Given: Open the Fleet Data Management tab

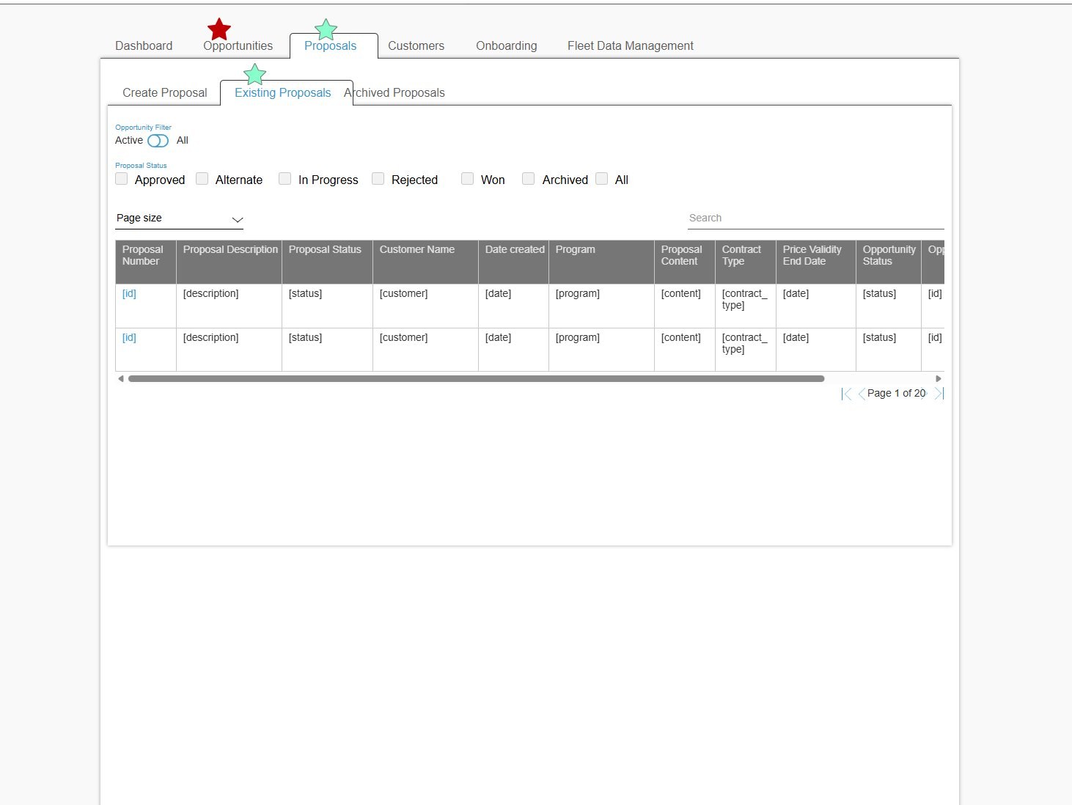Looking at the screenshot, I should coord(631,45).
